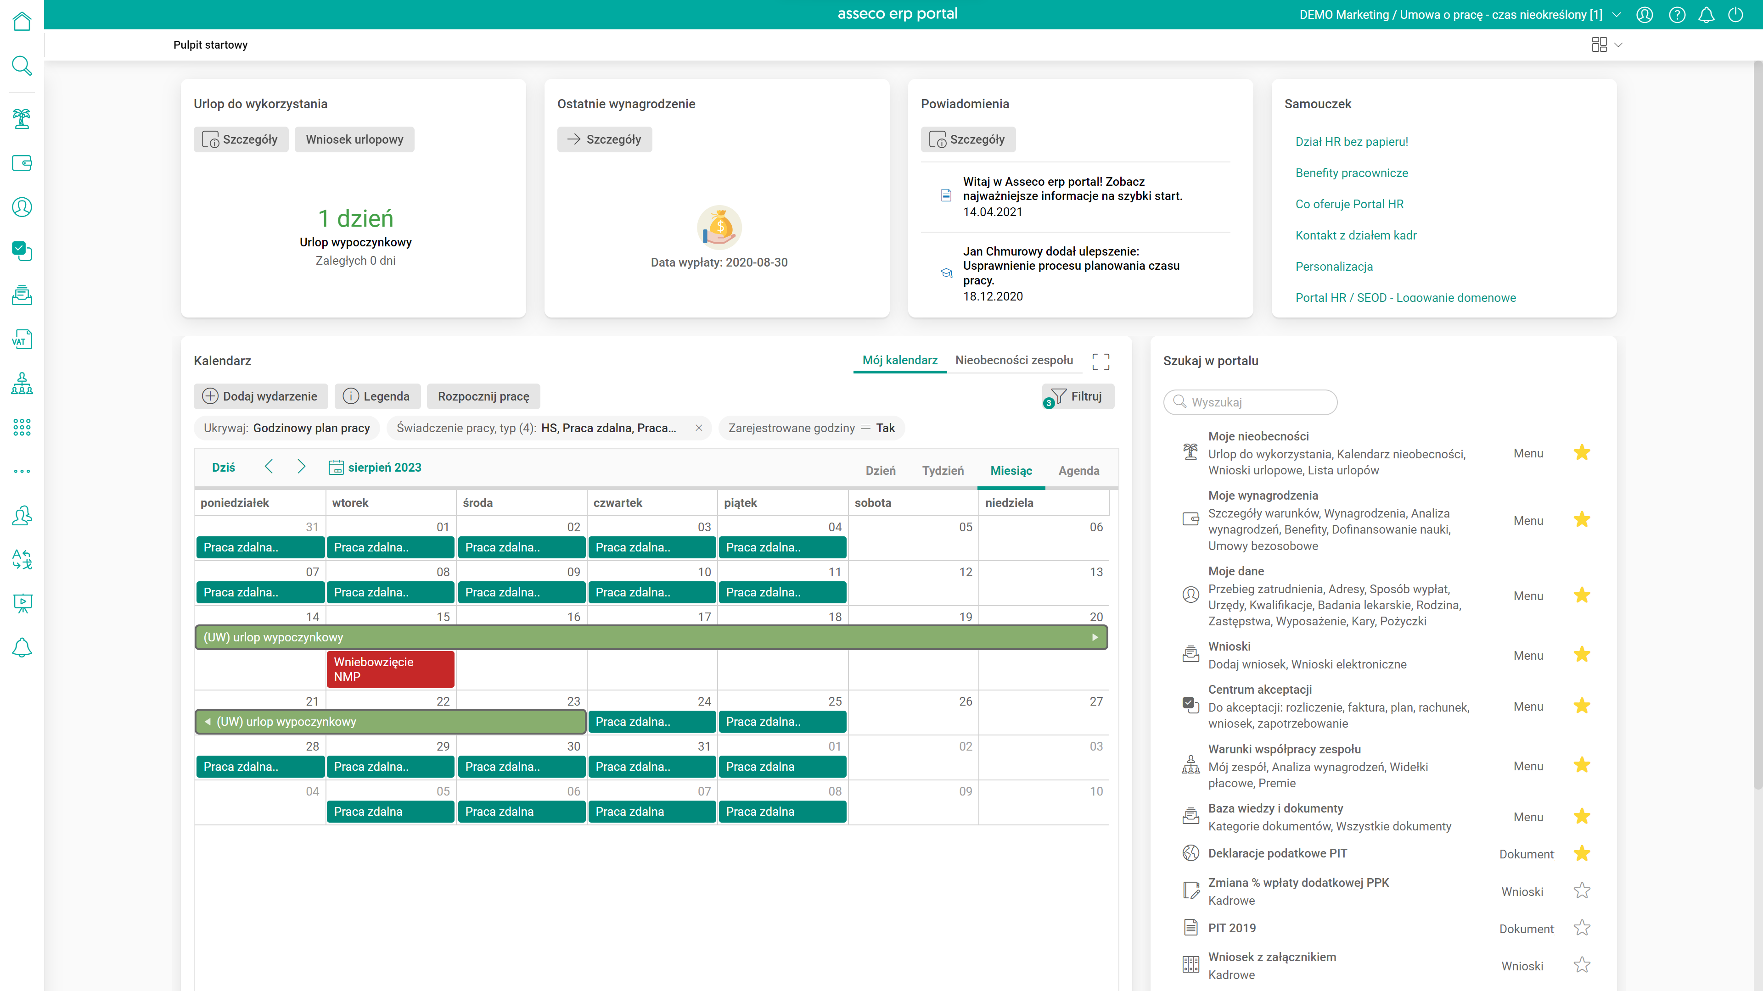
Task: Expand calendar to fullscreen icon
Action: [1100, 361]
